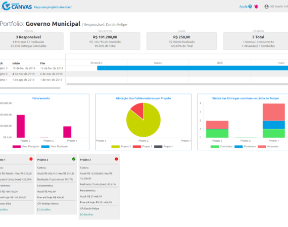This screenshot has height=227, width=288.
Task: Click the 'Fim' column header
Action: 42,63
